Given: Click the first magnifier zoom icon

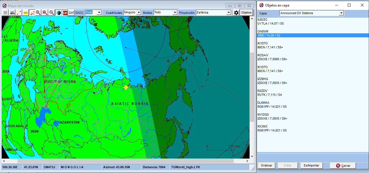Looking at the screenshot, I should tap(38, 13).
